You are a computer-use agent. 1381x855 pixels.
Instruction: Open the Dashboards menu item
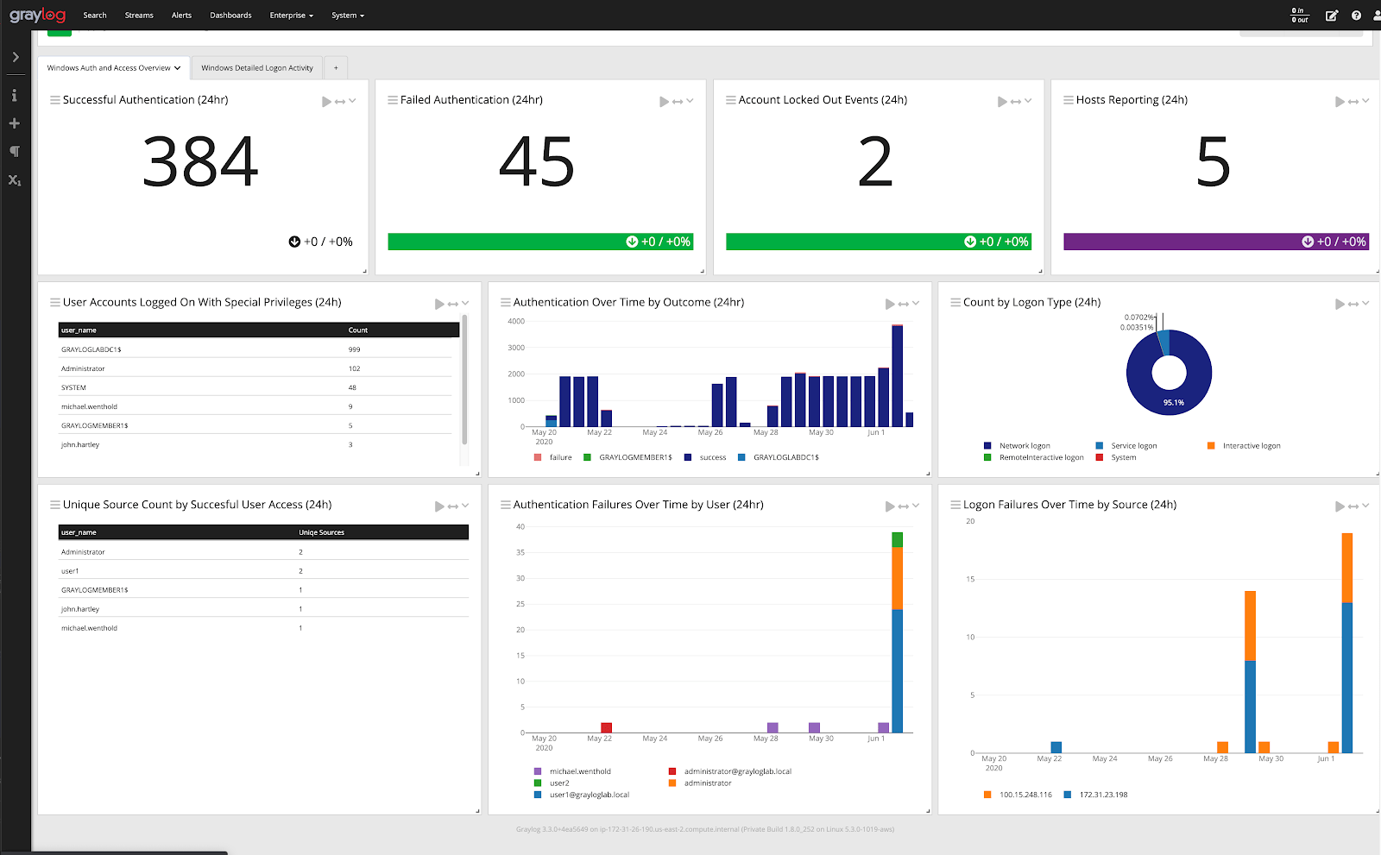(x=230, y=16)
